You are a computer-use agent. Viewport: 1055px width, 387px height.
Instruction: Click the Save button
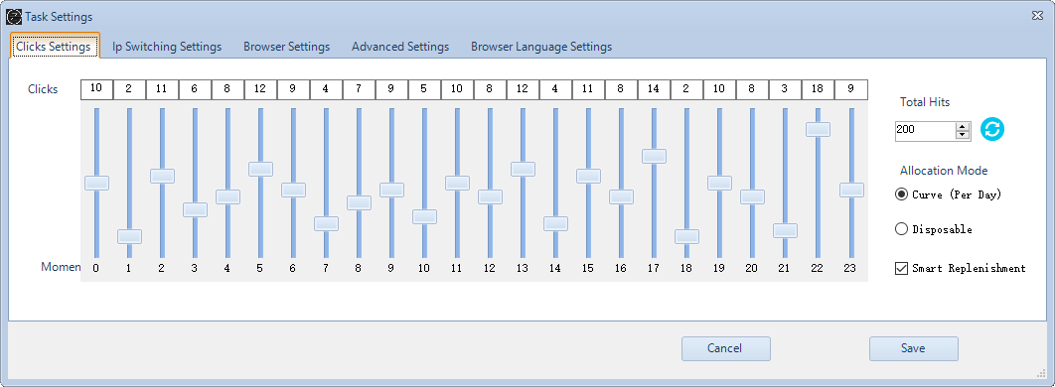point(913,348)
